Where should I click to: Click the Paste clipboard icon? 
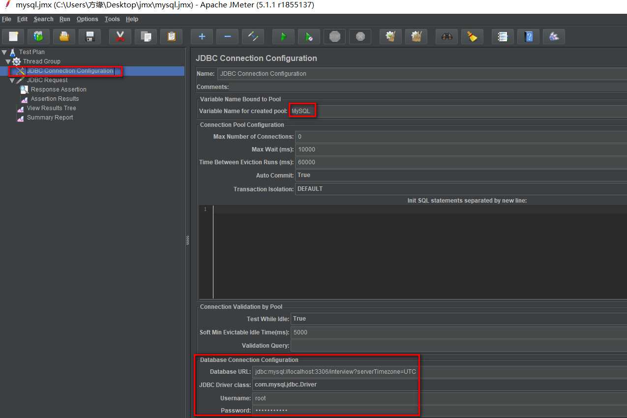171,36
